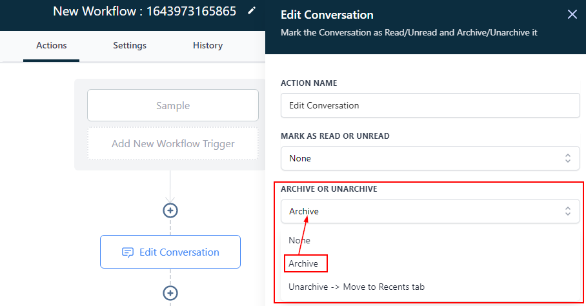Open the Settings tab
Viewport: 586px width, 306px height.
[x=130, y=45]
